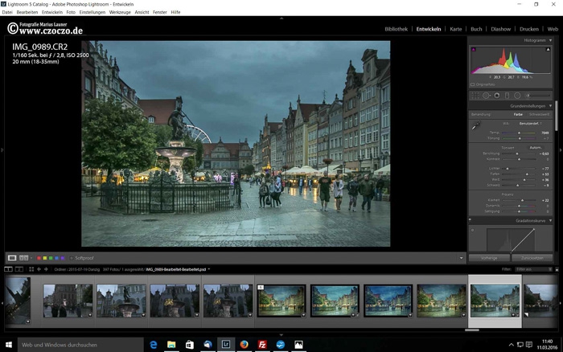Click the red color label swatch
Viewport: 563px width, 352px height.
[39, 258]
